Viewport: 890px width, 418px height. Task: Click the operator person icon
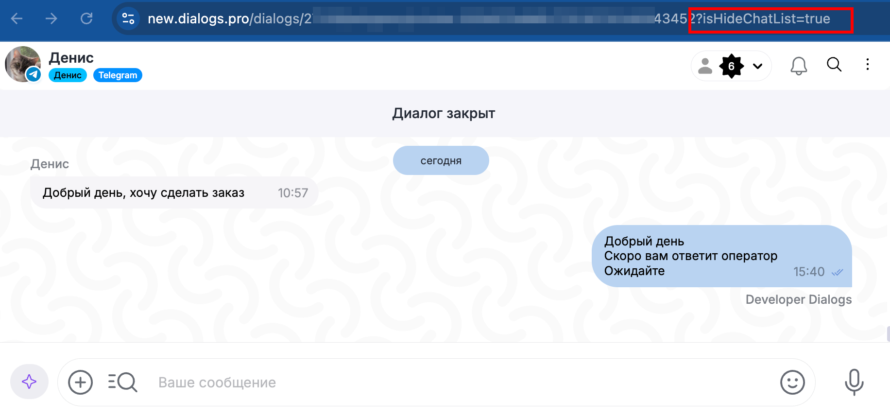tap(705, 66)
